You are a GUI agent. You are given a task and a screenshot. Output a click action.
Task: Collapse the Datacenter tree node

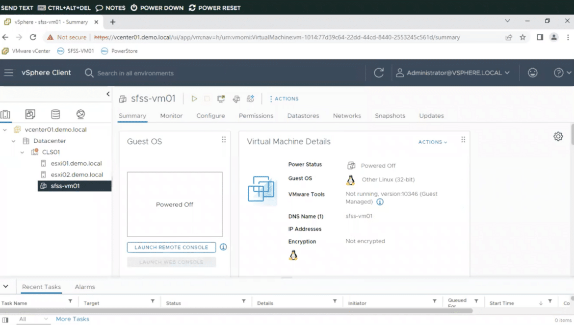point(14,141)
